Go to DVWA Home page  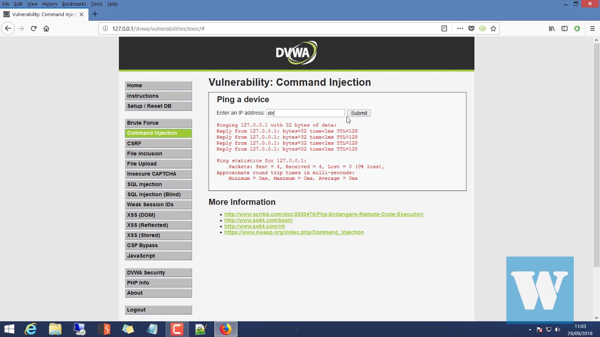(x=158, y=86)
